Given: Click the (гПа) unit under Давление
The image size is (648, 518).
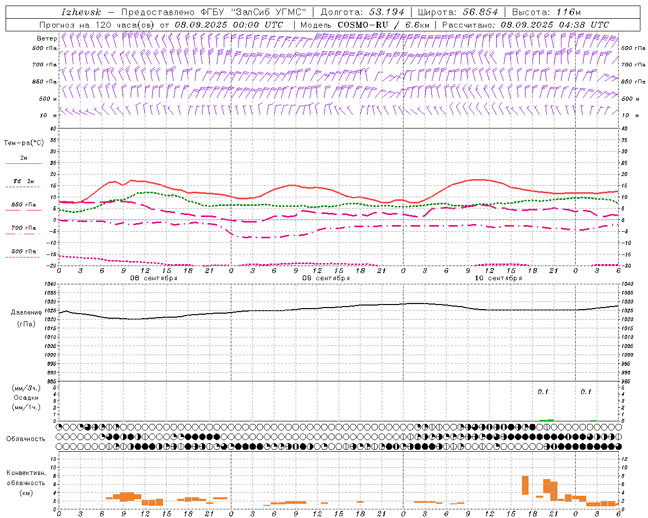Looking at the screenshot, I should pos(26,324).
